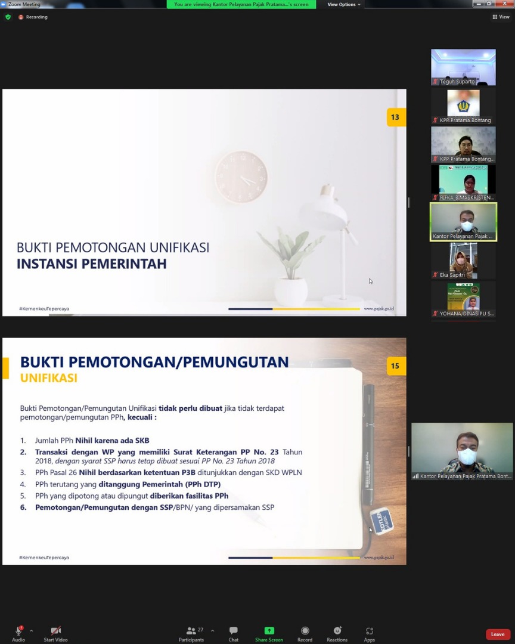Turn on camera with Start Video

pyautogui.click(x=55, y=633)
